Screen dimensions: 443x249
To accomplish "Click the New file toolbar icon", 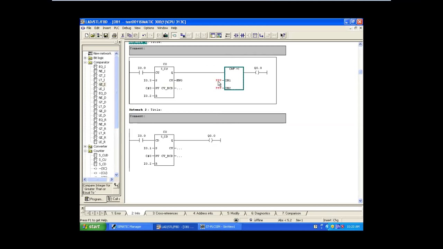I will pos(87,35).
